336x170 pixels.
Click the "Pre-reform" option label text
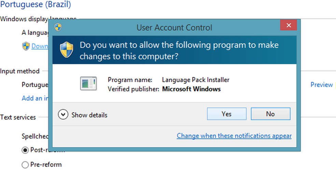46,165
